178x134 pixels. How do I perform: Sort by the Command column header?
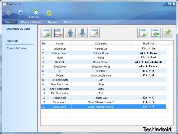(101, 43)
